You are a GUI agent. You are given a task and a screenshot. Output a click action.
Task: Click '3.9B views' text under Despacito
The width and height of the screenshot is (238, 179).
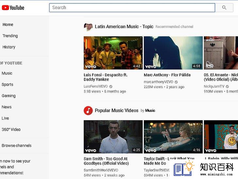(92, 91)
